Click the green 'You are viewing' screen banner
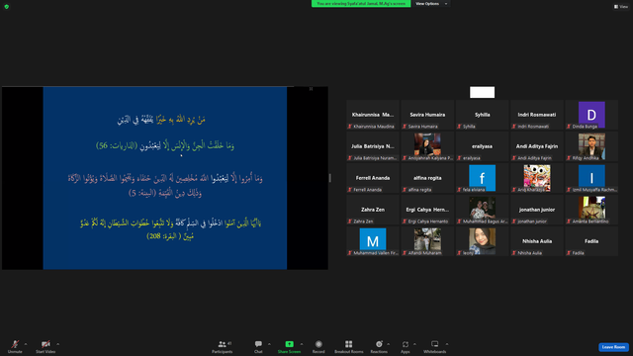This screenshot has height=356, width=633. (361, 4)
